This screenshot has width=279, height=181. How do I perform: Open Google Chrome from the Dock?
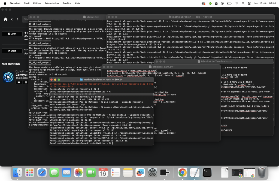point(182,172)
